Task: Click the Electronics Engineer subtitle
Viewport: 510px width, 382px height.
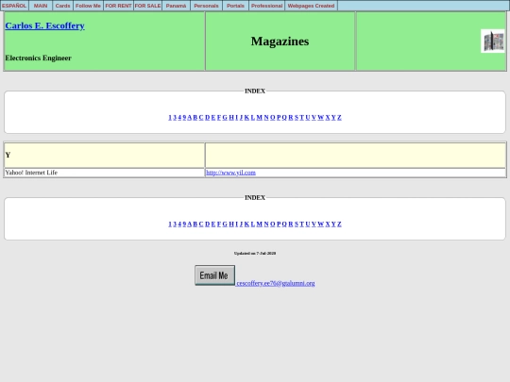Action: coord(38,58)
